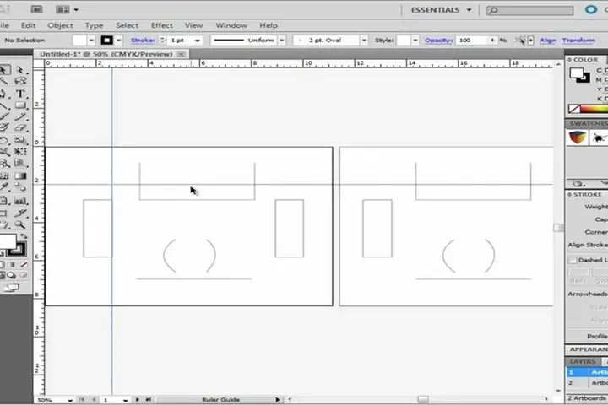Screen dimensions: 608x405
Task: Open the Opacity transparency link
Action: 438,40
